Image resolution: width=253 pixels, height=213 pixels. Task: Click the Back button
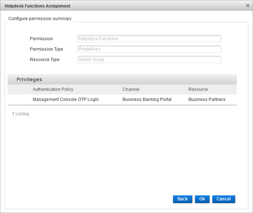182,199
